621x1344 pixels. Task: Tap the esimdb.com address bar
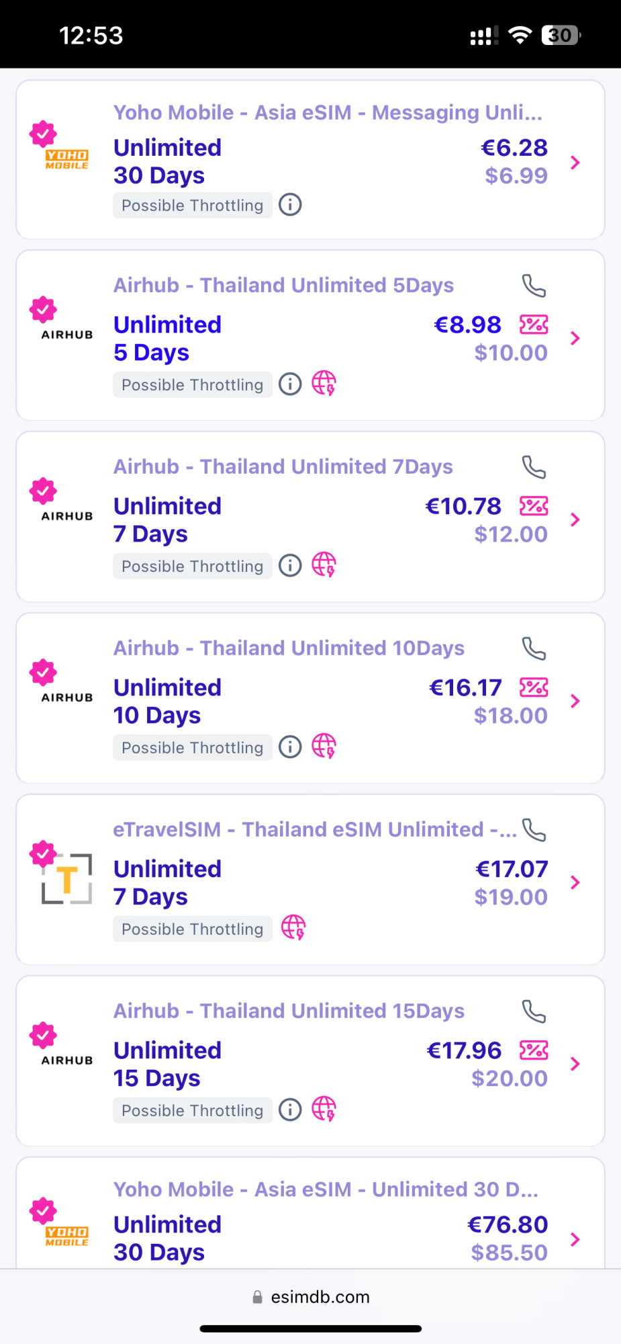311,1297
